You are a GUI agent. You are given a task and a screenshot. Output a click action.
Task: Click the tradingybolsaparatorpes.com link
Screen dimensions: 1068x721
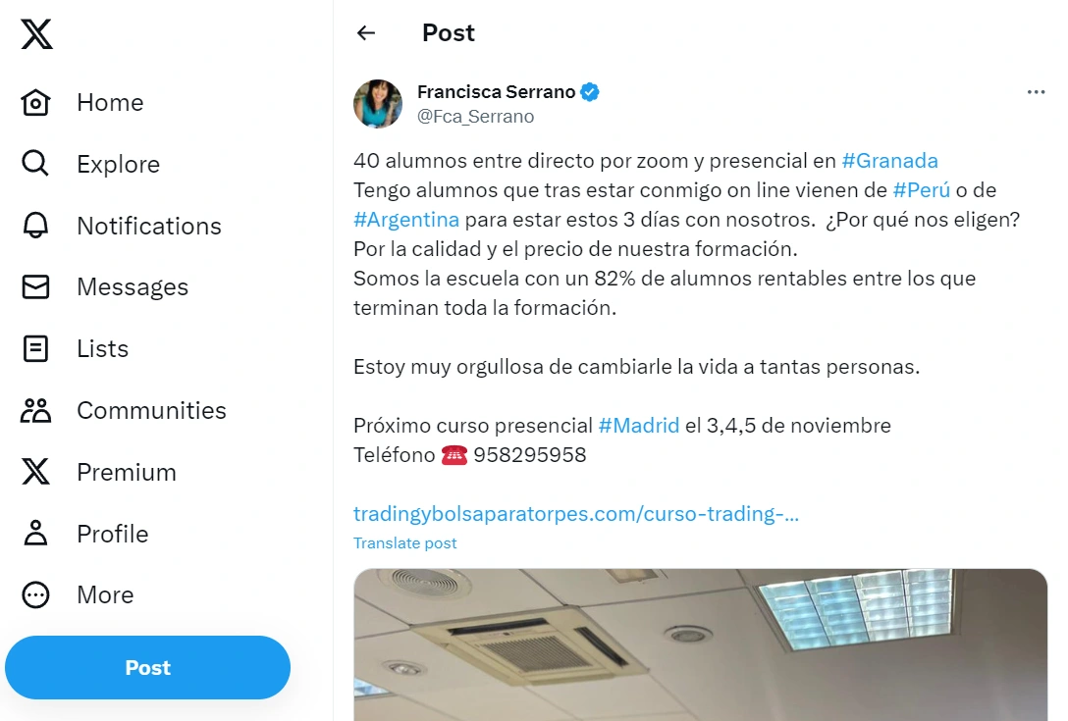577,513
